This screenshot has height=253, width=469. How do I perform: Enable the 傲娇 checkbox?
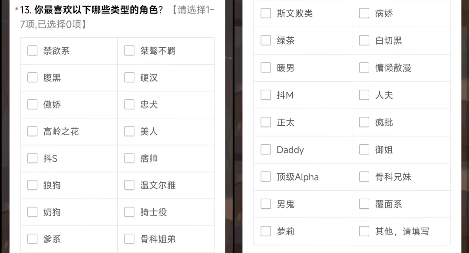33,104
